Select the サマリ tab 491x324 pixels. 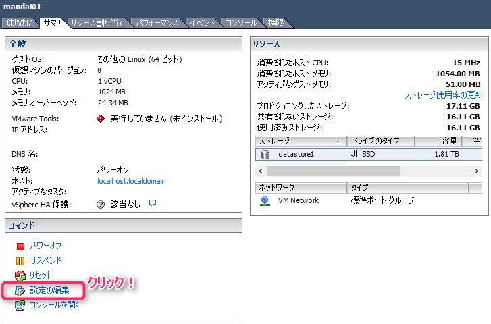[52, 23]
